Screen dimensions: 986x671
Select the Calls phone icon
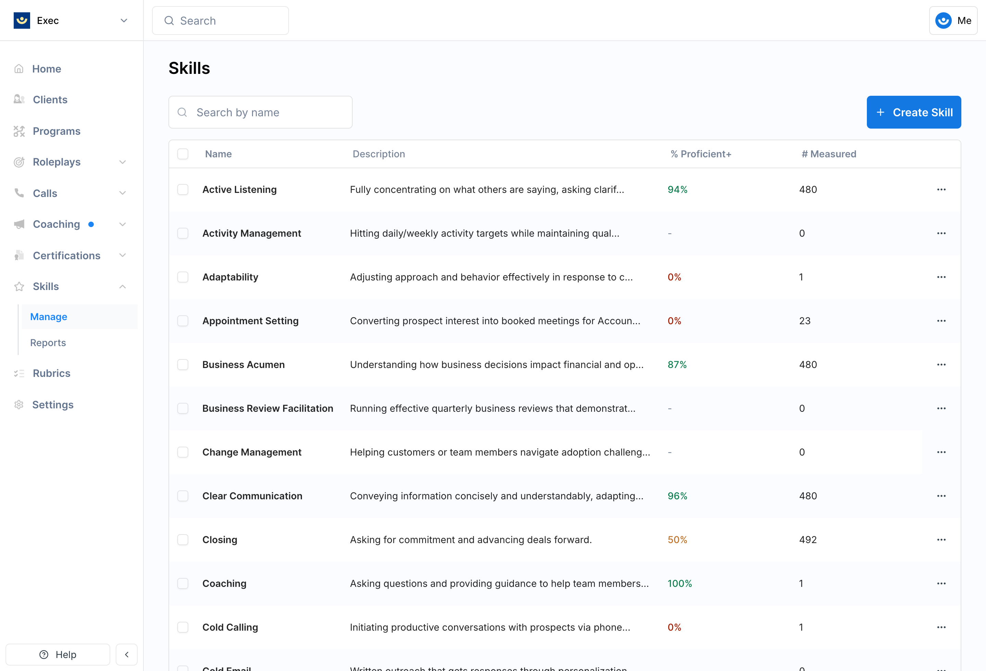pyautogui.click(x=19, y=193)
